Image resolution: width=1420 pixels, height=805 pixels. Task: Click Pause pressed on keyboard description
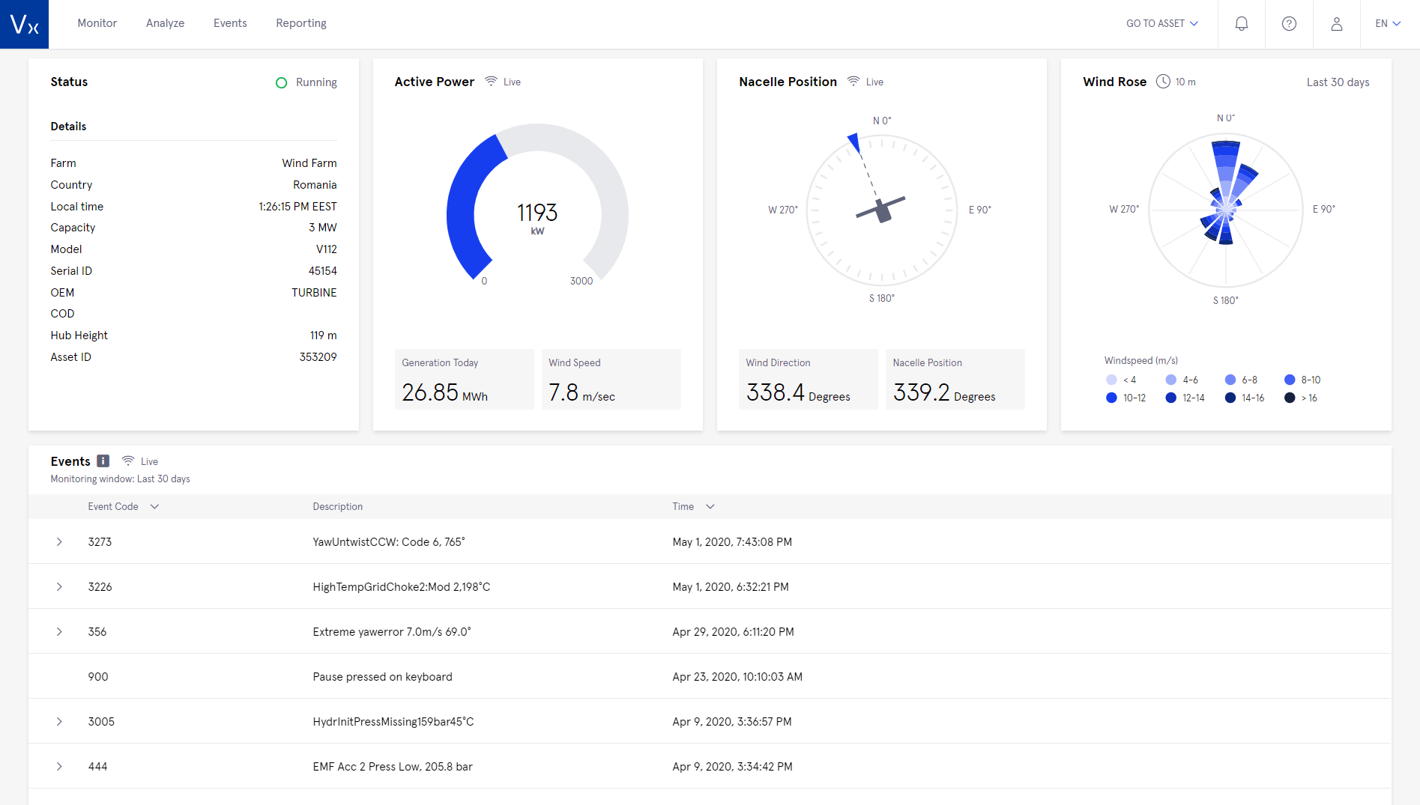pos(382,676)
